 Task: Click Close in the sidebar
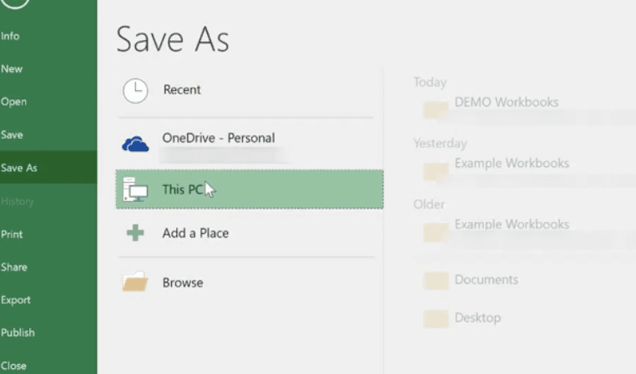pos(14,366)
